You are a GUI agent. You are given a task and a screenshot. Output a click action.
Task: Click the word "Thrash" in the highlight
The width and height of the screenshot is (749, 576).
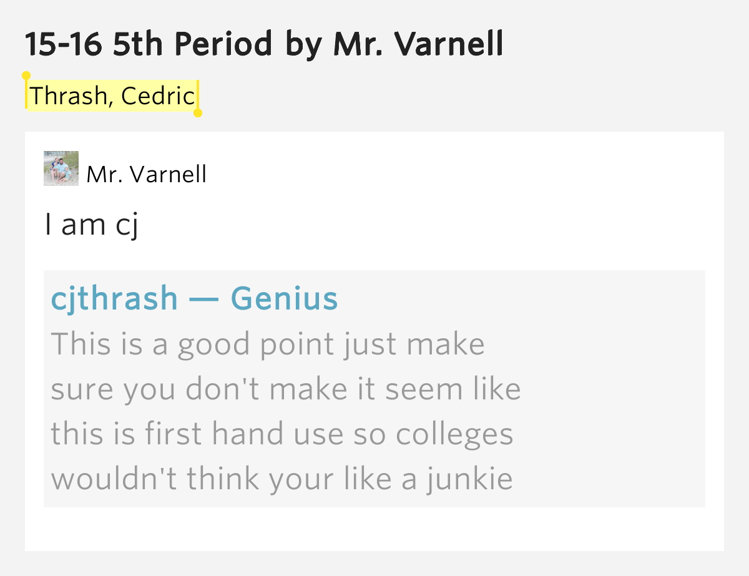(68, 96)
